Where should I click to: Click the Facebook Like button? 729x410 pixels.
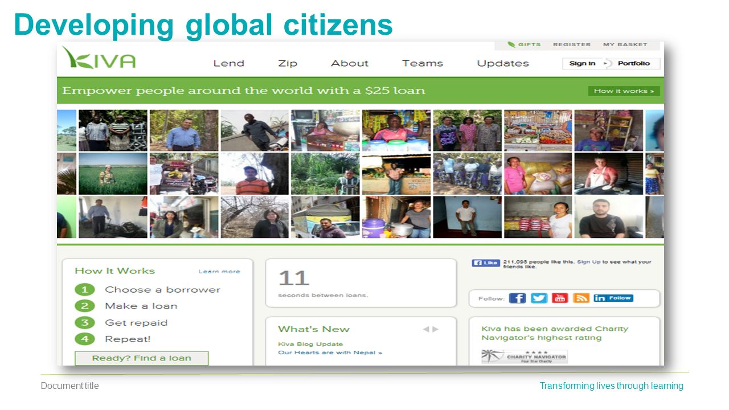point(486,263)
